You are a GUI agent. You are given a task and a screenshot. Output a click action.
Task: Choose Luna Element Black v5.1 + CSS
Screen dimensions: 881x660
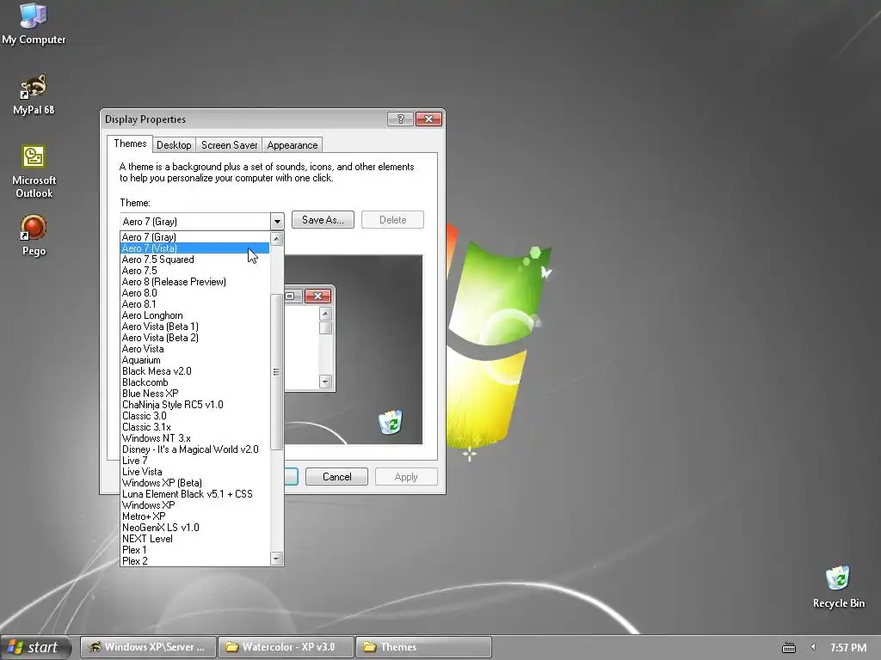click(195, 494)
